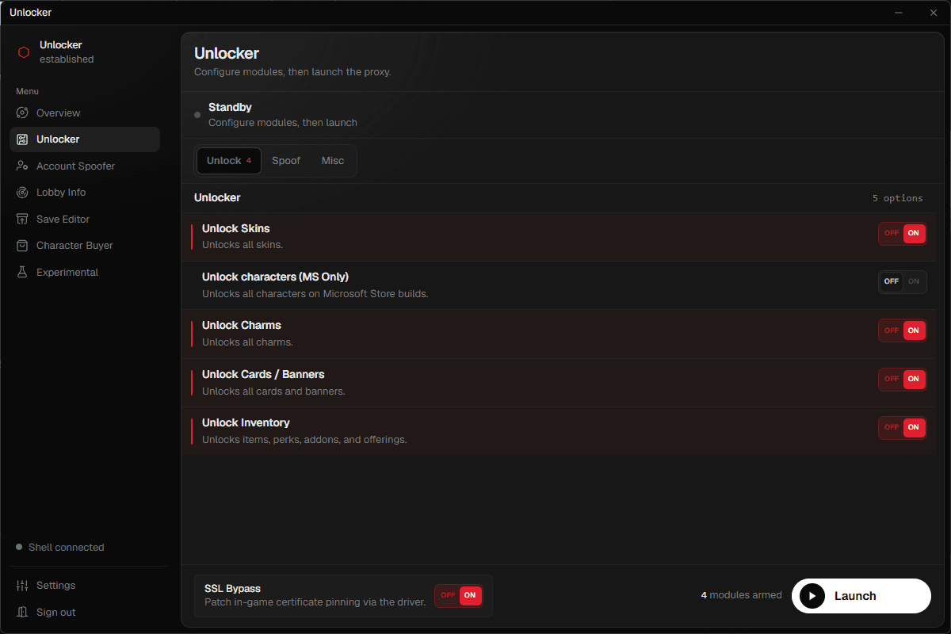Open the Misc tab
951x634 pixels.
click(x=333, y=161)
